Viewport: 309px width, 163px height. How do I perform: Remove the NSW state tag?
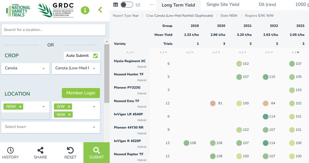[x=20, y=107]
